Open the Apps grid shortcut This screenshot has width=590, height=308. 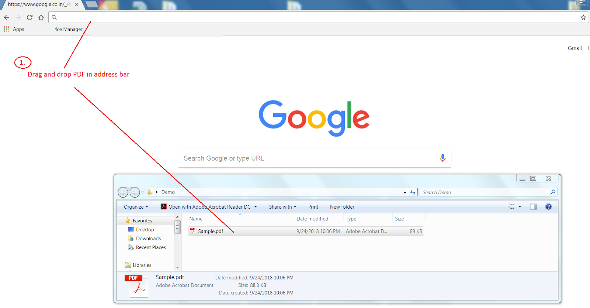(14, 29)
